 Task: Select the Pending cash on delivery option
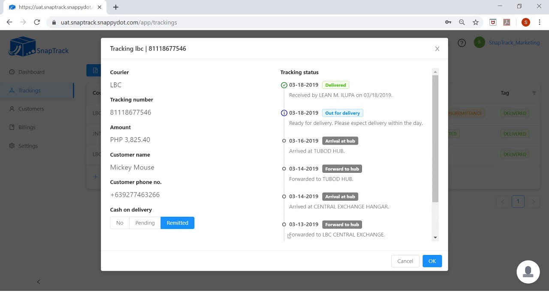tap(145, 223)
